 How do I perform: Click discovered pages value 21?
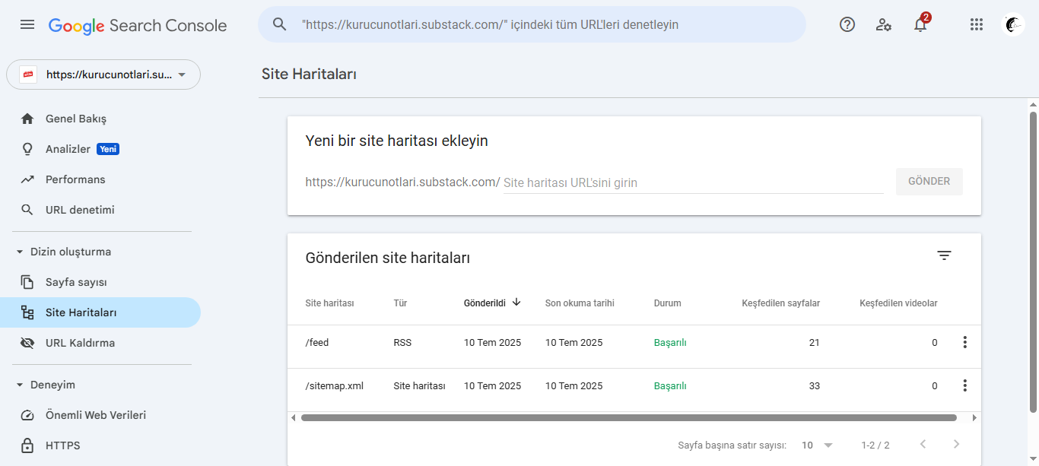tap(815, 343)
